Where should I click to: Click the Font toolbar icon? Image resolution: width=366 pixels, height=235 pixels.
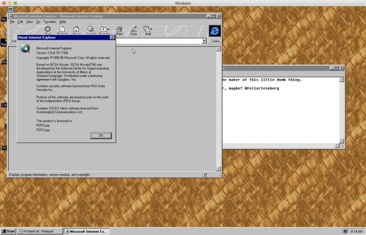click(134, 30)
